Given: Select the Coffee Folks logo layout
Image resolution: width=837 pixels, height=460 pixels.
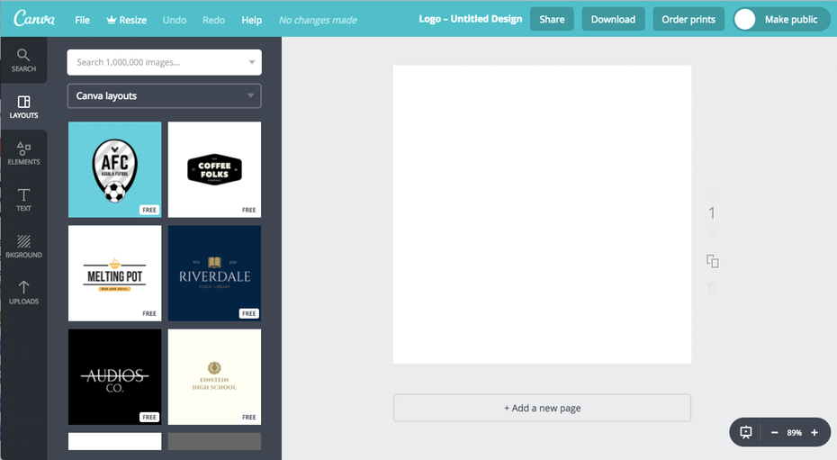Looking at the screenshot, I should point(214,169).
